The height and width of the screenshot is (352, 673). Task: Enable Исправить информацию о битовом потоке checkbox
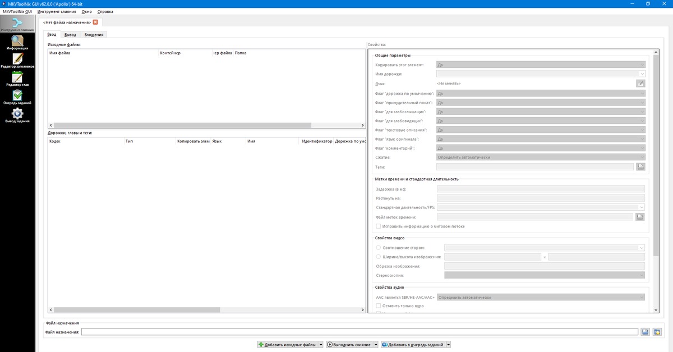click(379, 226)
